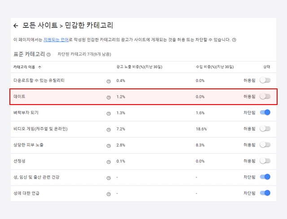The width and height of the screenshot is (287, 219).
Task: Click the 8.3% revenue share value
Action: click(200, 145)
